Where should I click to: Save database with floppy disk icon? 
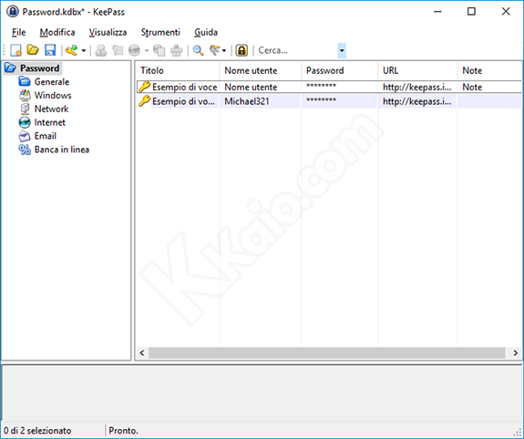pos(50,50)
